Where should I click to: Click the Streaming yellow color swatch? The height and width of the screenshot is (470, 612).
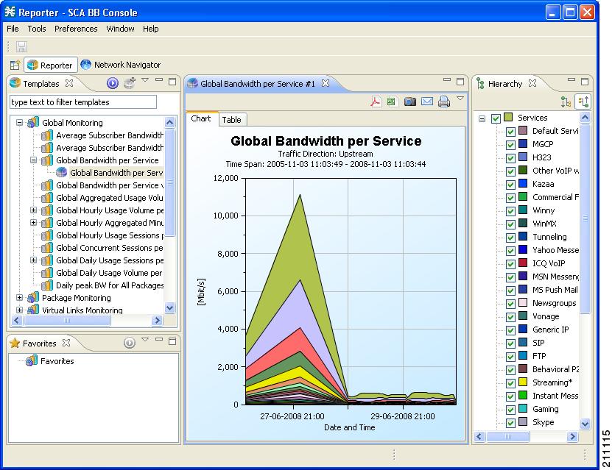pyautogui.click(x=523, y=382)
